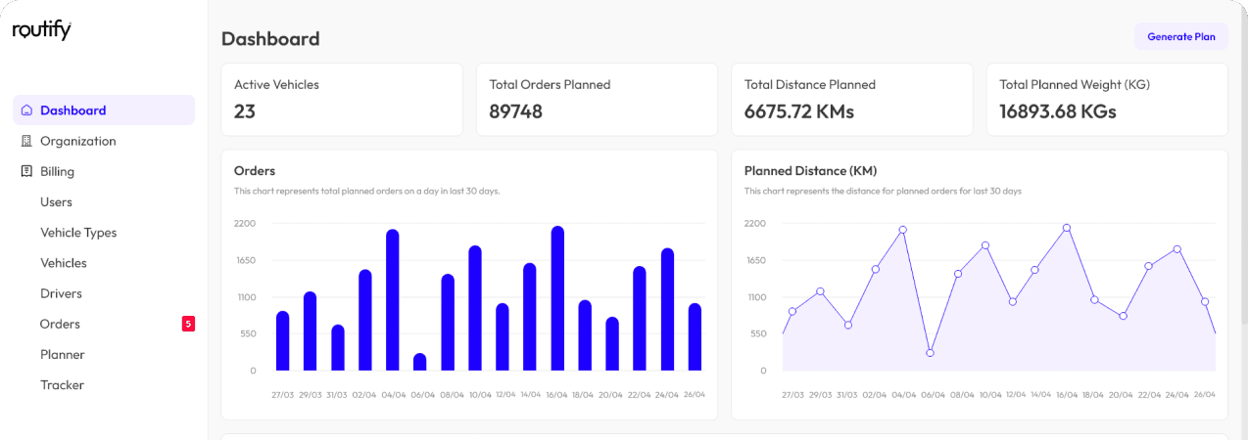Click the Dashboard home icon in sidebar
This screenshot has width=1248, height=440.
click(x=26, y=110)
